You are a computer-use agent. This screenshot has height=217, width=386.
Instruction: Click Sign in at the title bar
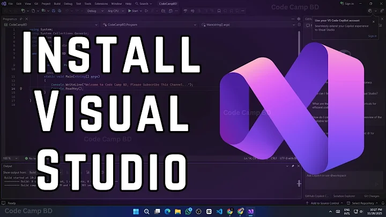(x=347, y=4)
